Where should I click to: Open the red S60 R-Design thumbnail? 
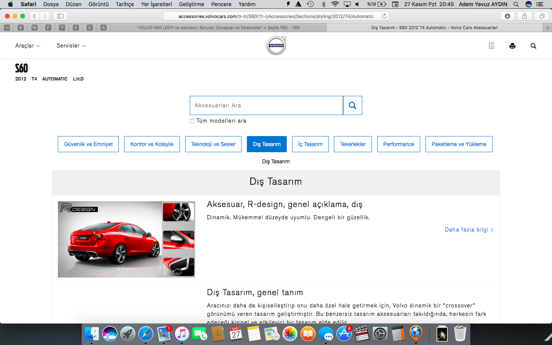pos(127,239)
